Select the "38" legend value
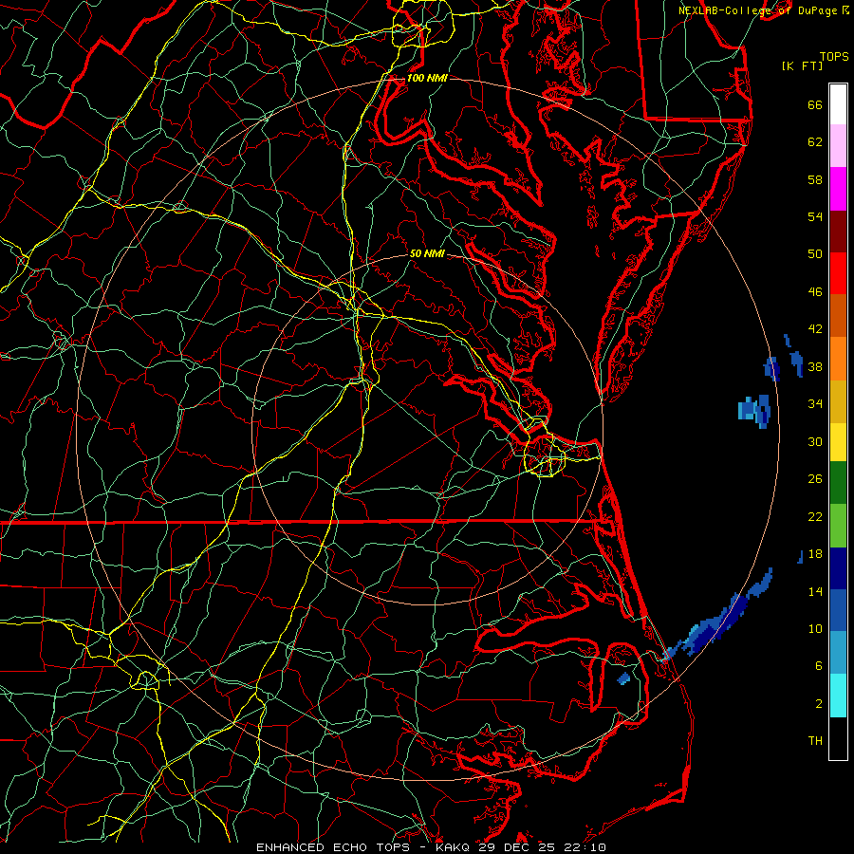Viewport: 854px width, 854px height. (x=815, y=366)
